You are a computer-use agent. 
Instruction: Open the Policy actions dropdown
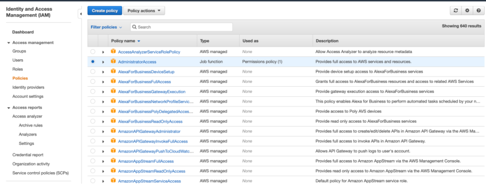(144, 10)
